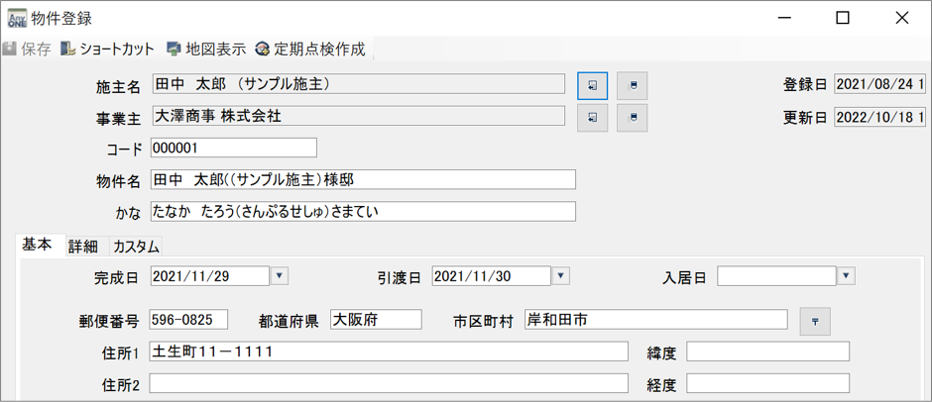Open the 完成日 date dropdown
This screenshot has width=932, height=402.
(280, 275)
